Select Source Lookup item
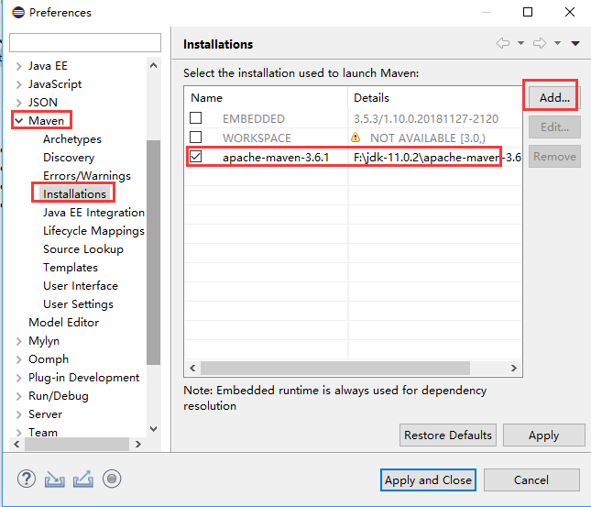The height and width of the screenshot is (507, 591). coord(82,249)
